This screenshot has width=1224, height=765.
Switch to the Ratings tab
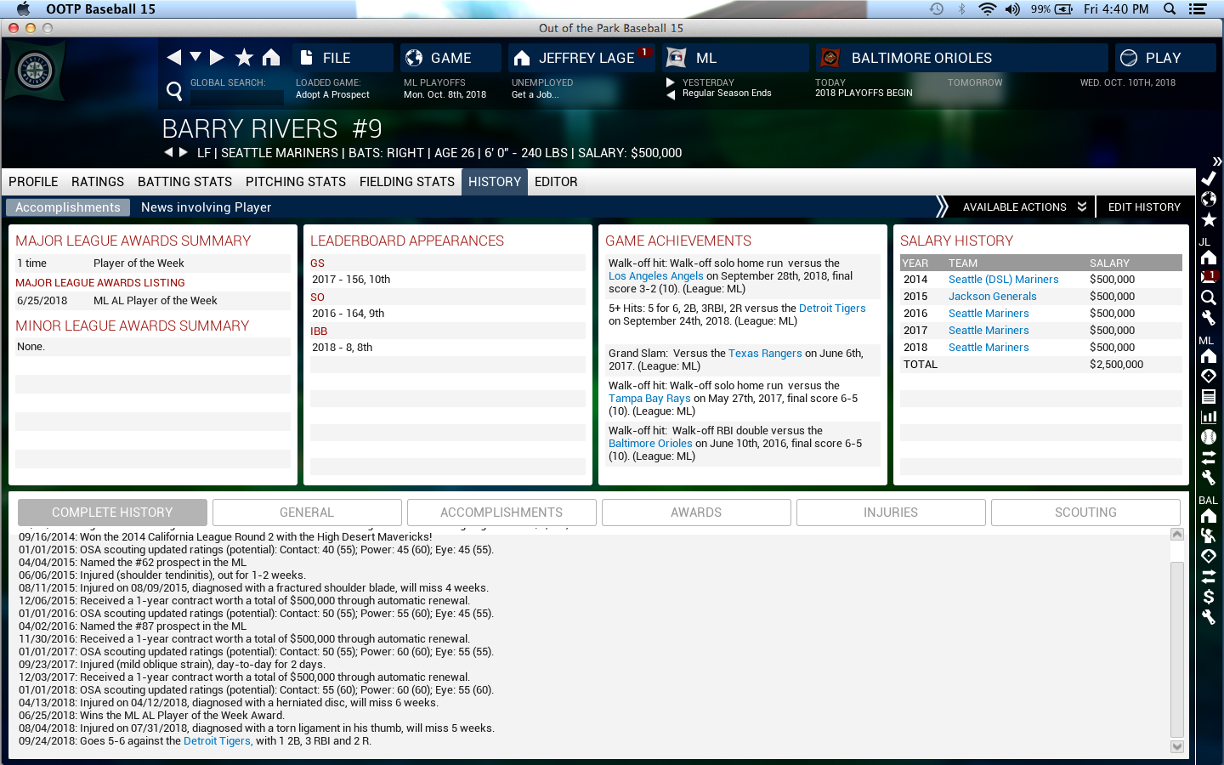pos(98,182)
